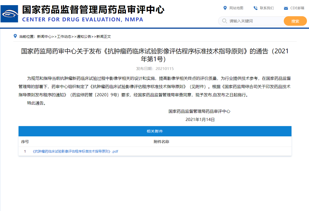Screen dimensions: 309x211
Task: Go to 新闻中心 in the breadcrumb
Action: (44, 37)
